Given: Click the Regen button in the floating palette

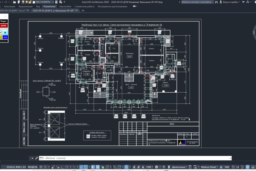Looking at the screenshot, I should click(x=4, y=21).
